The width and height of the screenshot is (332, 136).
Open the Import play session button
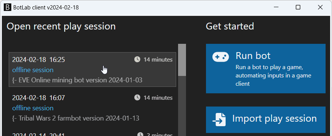[x=266, y=120]
